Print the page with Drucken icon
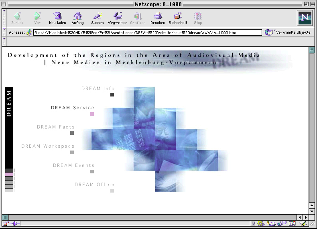 (x=158, y=16)
